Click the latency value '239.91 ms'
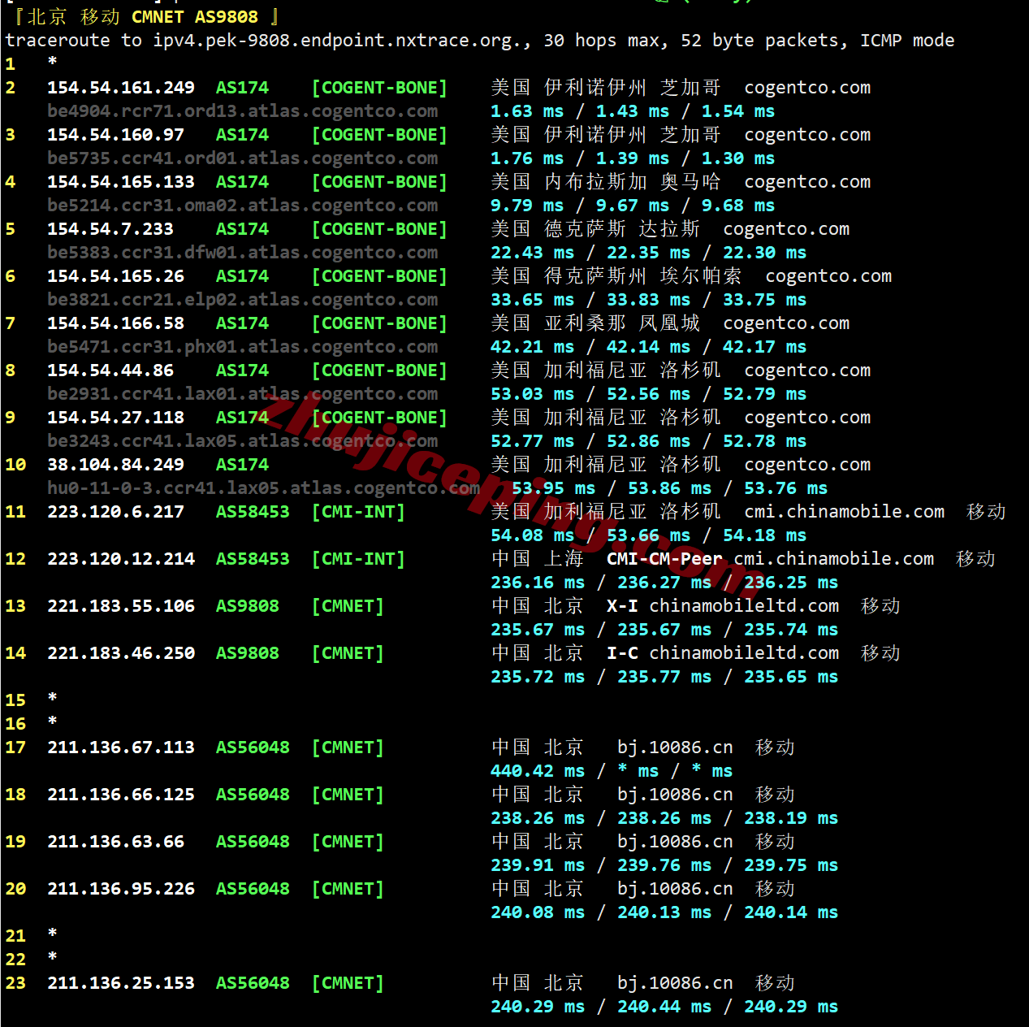 coord(538,865)
